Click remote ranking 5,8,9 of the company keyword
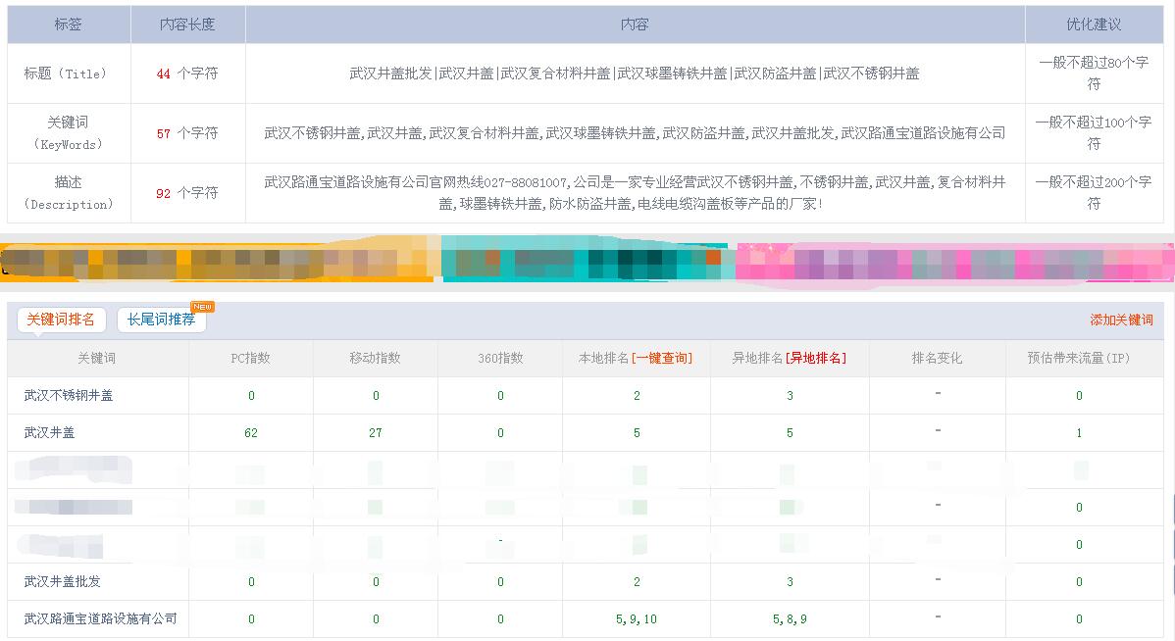The image size is (1175, 641). (x=790, y=618)
